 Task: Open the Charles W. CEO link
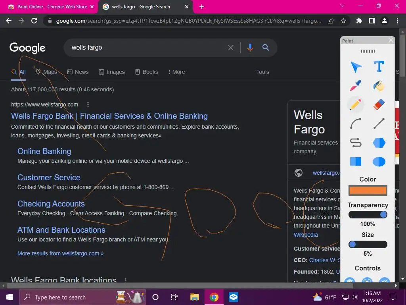[325, 260]
